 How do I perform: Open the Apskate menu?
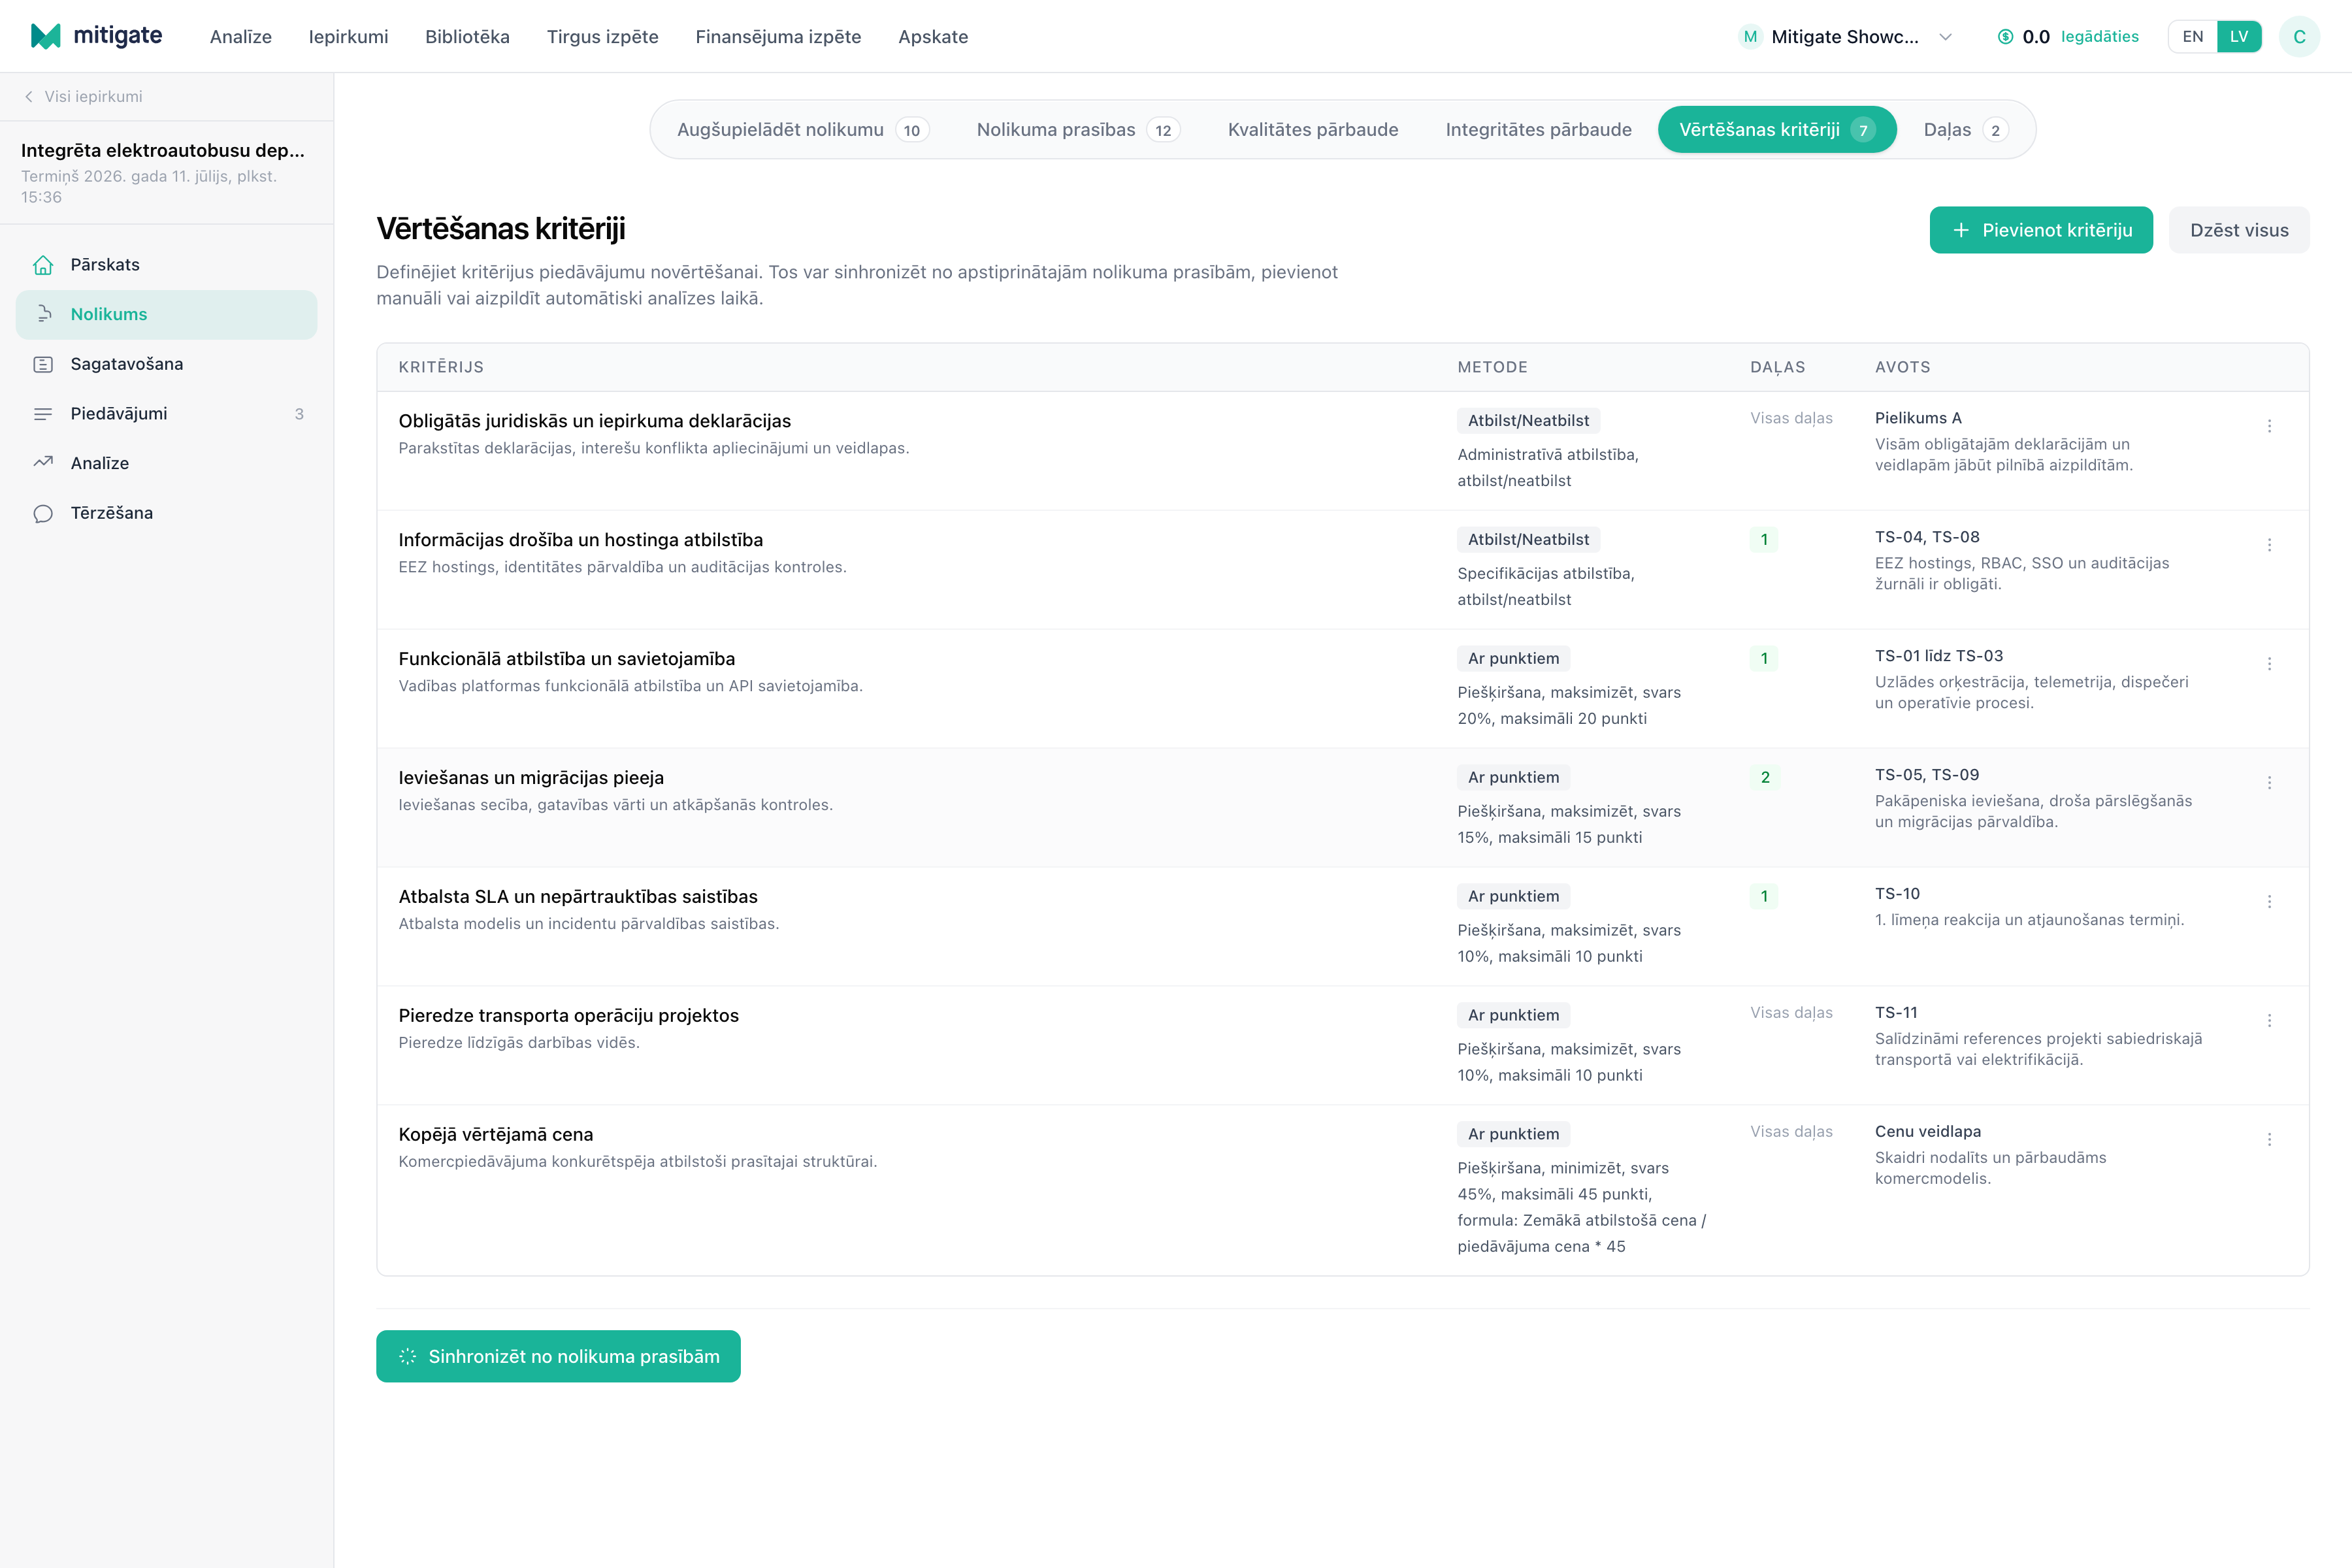point(933,37)
